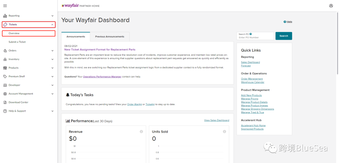
Task: Expand the Premium Shelf menu chevron
Action: click(52, 77)
